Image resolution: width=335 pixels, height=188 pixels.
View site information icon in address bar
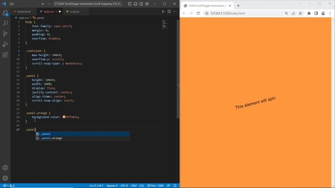click(x=207, y=13)
